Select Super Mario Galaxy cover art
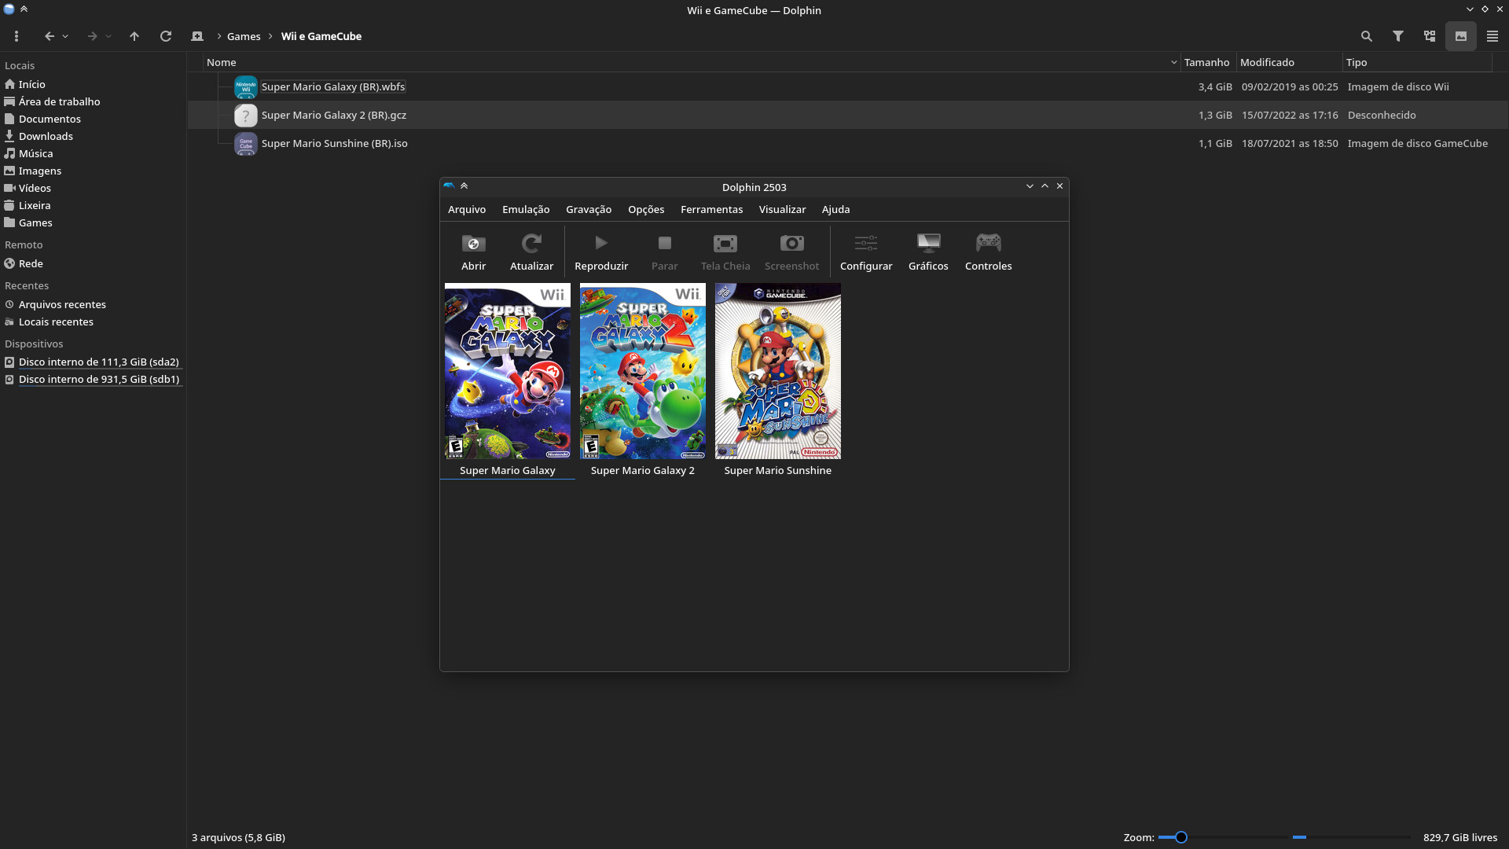1509x849 pixels. click(x=508, y=371)
